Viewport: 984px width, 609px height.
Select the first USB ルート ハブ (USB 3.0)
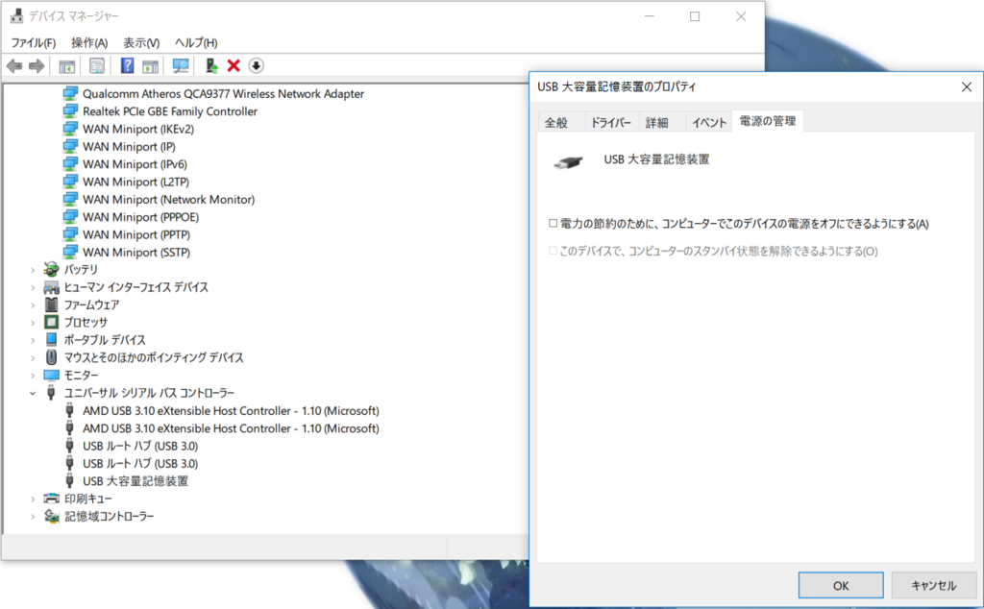140,446
